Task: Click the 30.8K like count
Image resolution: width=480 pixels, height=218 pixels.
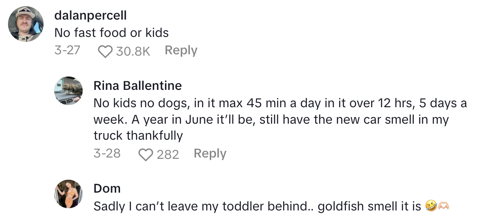Action: (133, 52)
